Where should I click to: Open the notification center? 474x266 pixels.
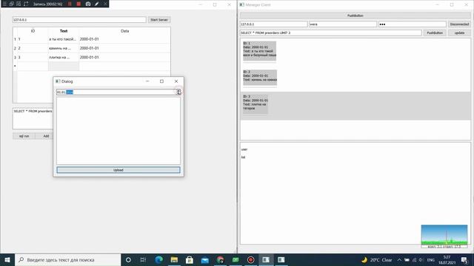pos(464,259)
